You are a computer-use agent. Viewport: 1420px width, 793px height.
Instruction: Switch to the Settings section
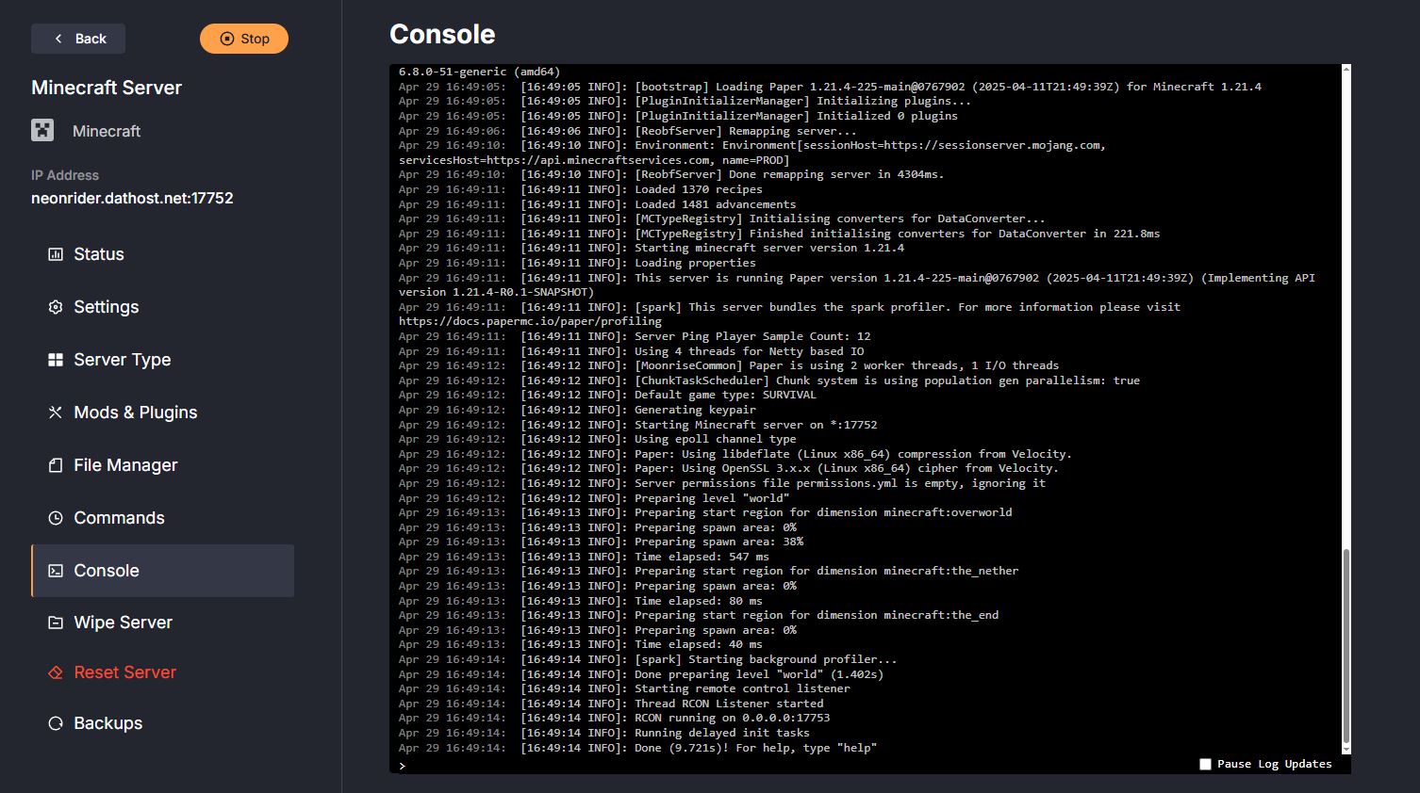tap(106, 306)
